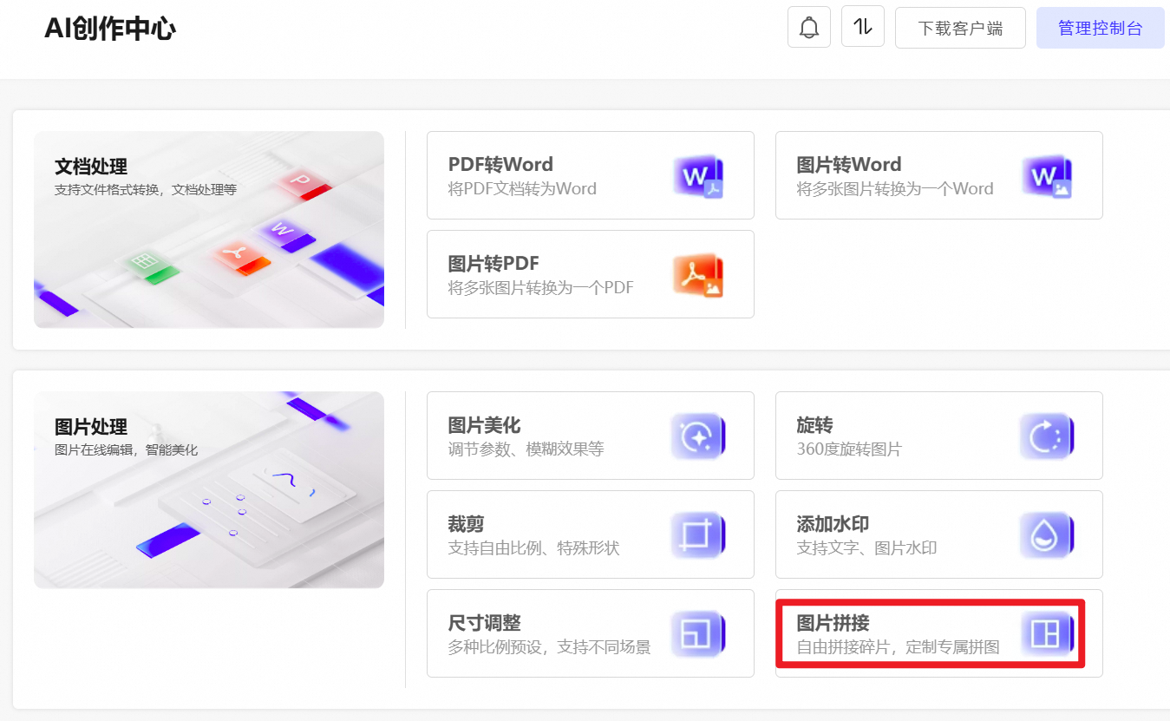
Task: Click text 将多张图片转换为一个Word
Action: click(895, 189)
